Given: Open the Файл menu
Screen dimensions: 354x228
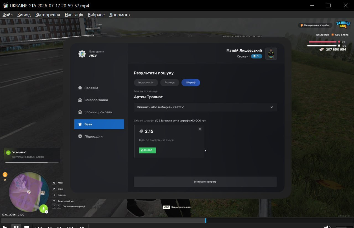Looking at the screenshot, I should 7,15.
